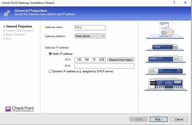This screenshot has height=125, width=192.
Task: Click the IPv4 address field
Action: (x=90, y=60)
